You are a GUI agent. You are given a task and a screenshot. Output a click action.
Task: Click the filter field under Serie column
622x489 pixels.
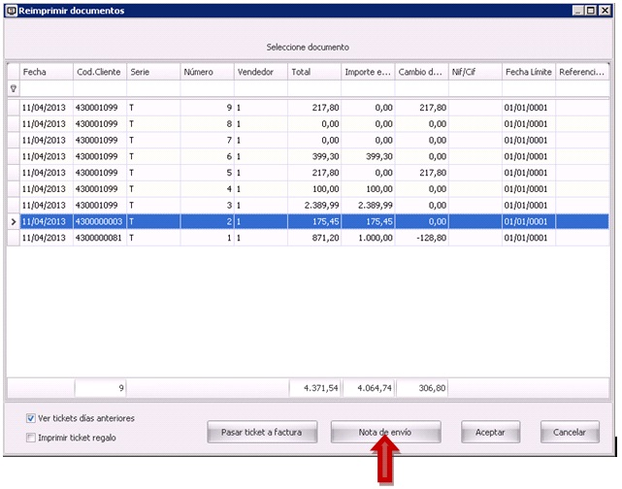pyautogui.click(x=152, y=88)
